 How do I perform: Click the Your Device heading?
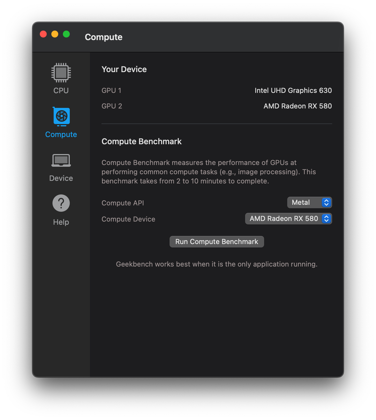pos(124,69)
